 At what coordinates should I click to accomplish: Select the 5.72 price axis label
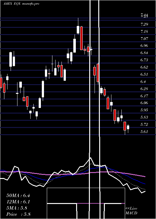144,125
